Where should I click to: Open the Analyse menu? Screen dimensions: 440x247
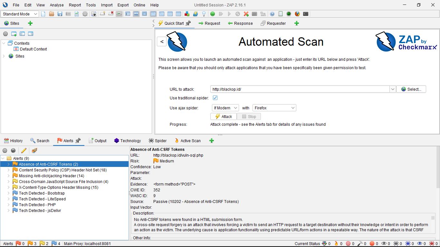[57, 5]
